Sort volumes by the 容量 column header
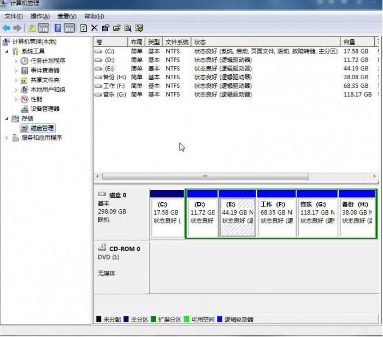This screenshot has width=383, height=337. pyautogui.click(x=350, y=42)
